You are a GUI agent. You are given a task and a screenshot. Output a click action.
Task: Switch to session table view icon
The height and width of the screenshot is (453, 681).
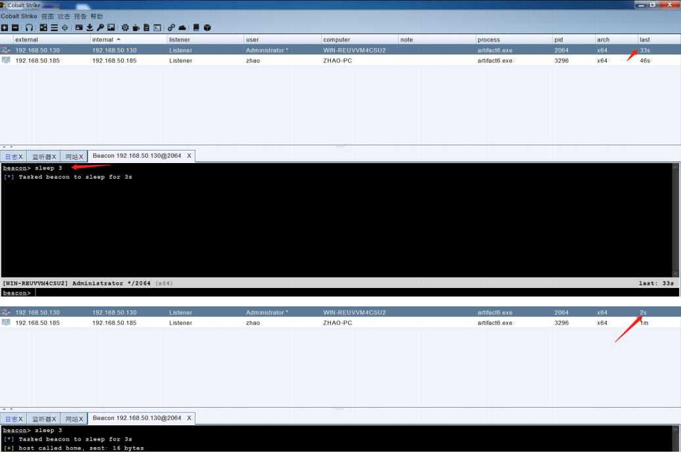pos(55,28)
